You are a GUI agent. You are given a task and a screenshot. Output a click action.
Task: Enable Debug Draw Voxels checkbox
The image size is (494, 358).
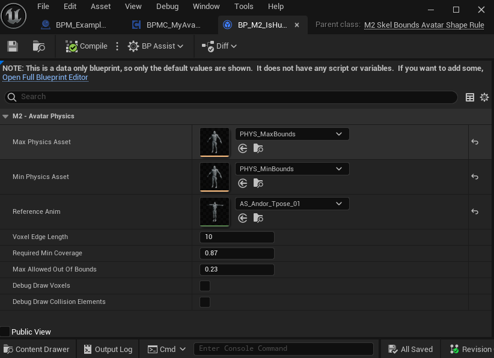pos(205,286)
